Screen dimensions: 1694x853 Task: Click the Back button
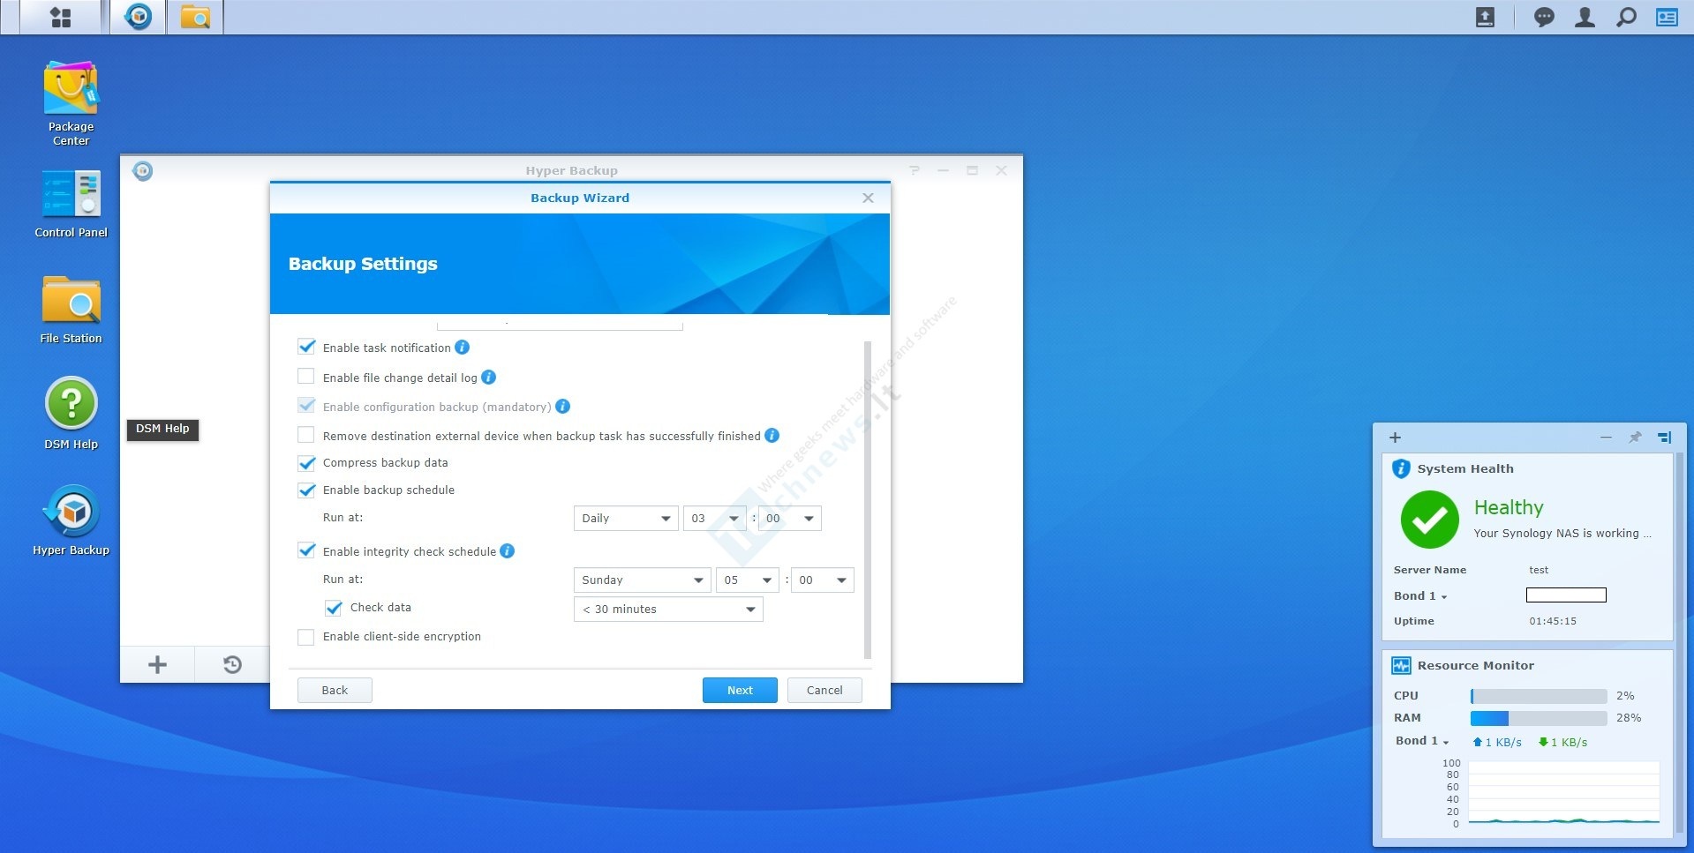(x=335, y=691)
